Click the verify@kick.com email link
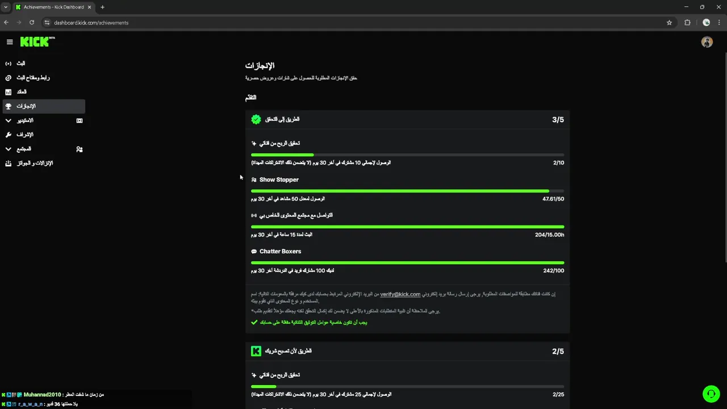 click(x=400, y=294)
